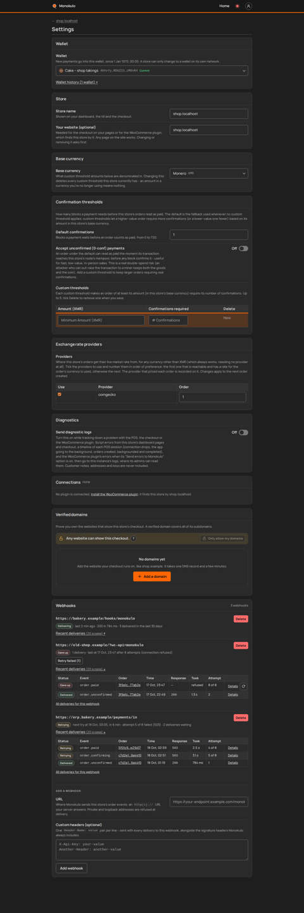Open the Base currency Monero dropdown
Viewport: 304px width, 913px height.
[209, 173]
